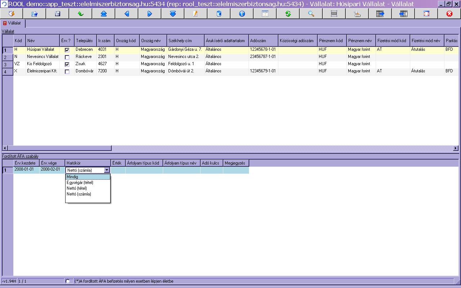Click the Adószám column header
Screen dimensions: 461x288
263,41
